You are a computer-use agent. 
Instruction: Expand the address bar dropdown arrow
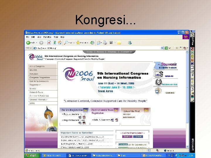[x=162, y=48]
